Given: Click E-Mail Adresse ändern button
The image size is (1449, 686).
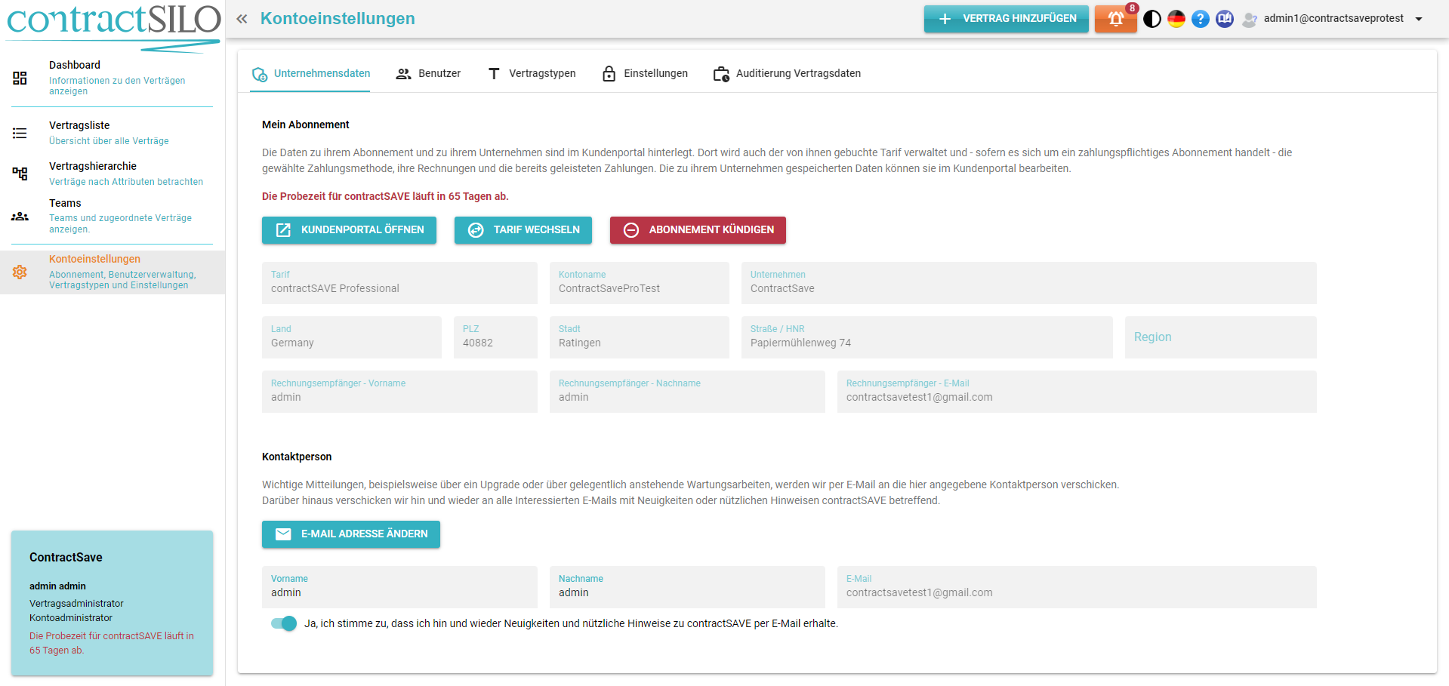Looking at the screenshot, I should (x=351, y=534).
